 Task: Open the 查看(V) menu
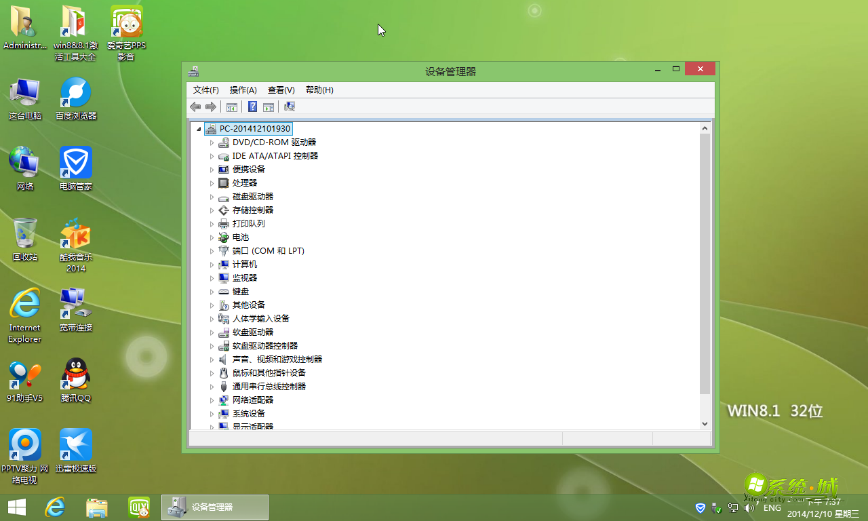point(281,90)
